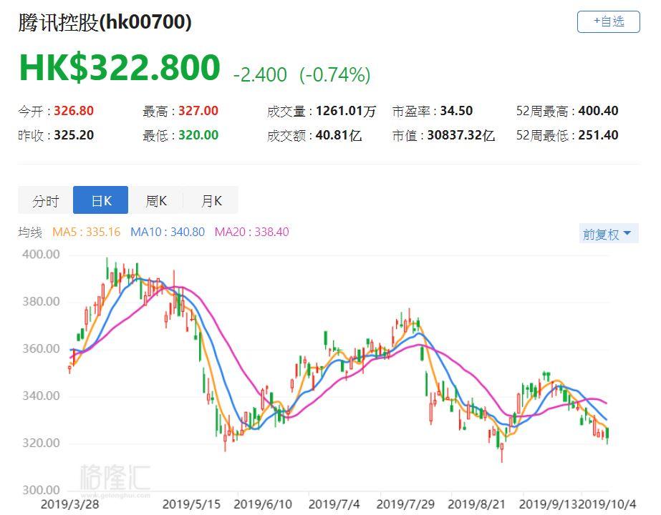Click the 昨收 value 325.20

click(74, 136)
